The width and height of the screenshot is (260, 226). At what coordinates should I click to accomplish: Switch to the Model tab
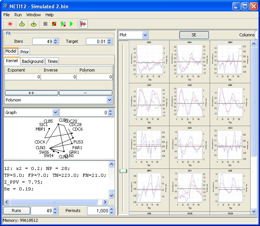pyautogui.click(x=11, y=51)
